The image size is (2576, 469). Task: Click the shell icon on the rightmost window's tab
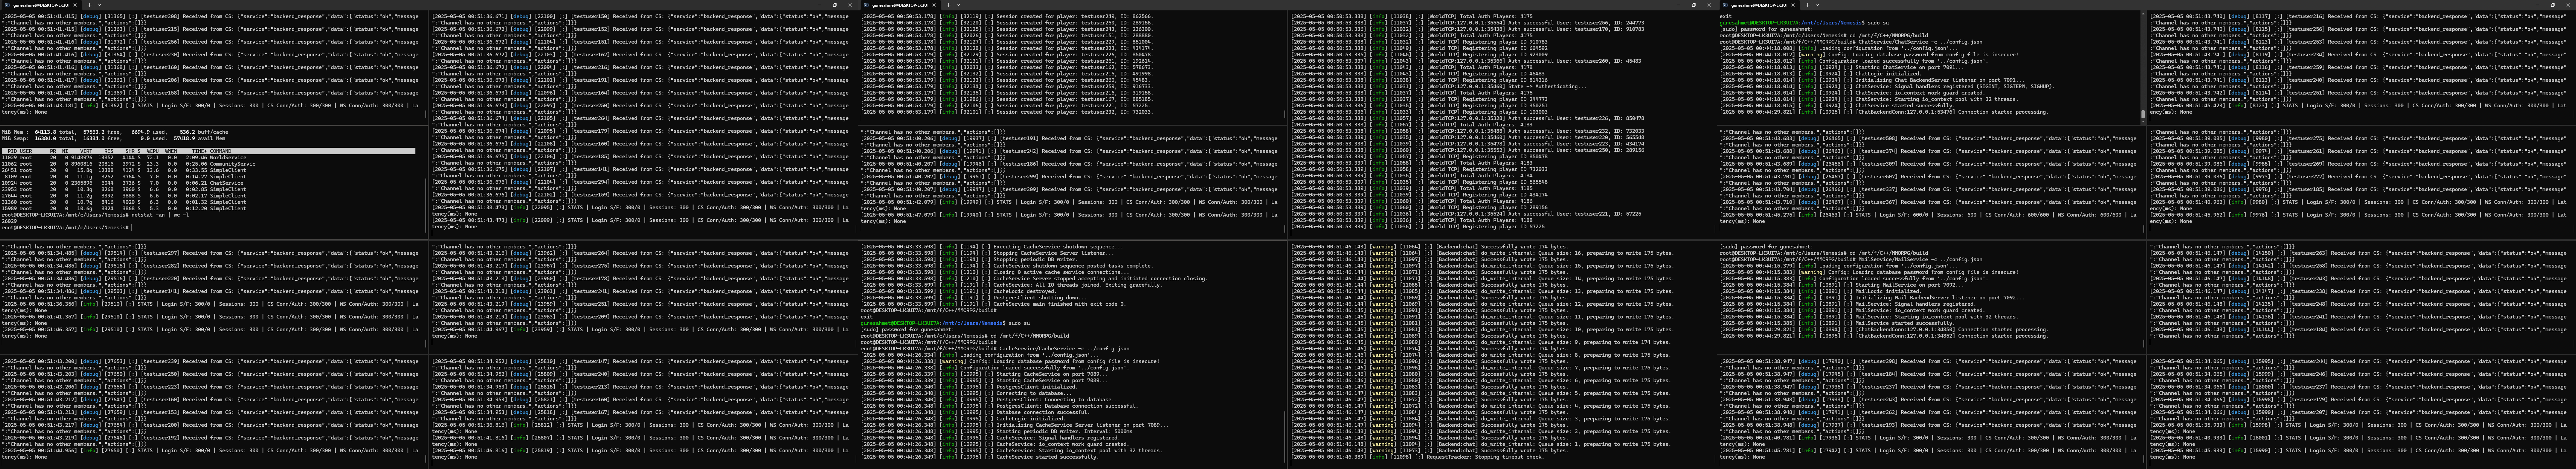(1725, 5)
